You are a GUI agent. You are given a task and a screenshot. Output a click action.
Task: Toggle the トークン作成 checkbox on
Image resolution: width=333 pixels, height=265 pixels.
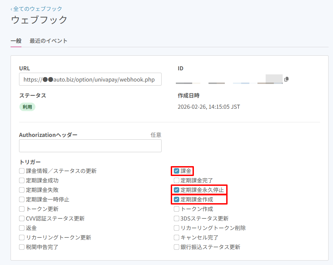coord(177,209)
